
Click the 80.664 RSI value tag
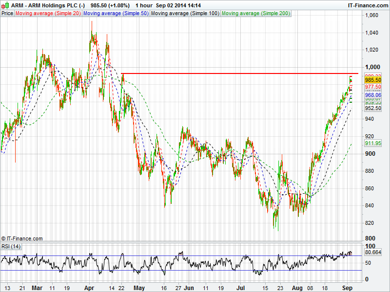[372, 253]
